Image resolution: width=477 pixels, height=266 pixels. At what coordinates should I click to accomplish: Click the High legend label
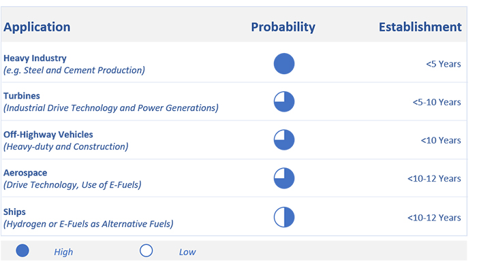click(63, 252)
